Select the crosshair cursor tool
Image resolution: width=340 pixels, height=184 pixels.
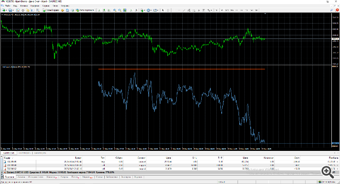tap(168, 10)
